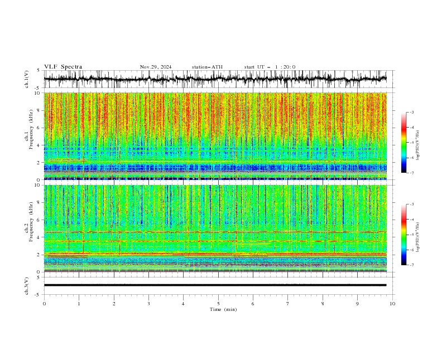Screen dimensions: 442x341
Task: Click the ch.2 frequency tick "6"
Action: [39, 220]
